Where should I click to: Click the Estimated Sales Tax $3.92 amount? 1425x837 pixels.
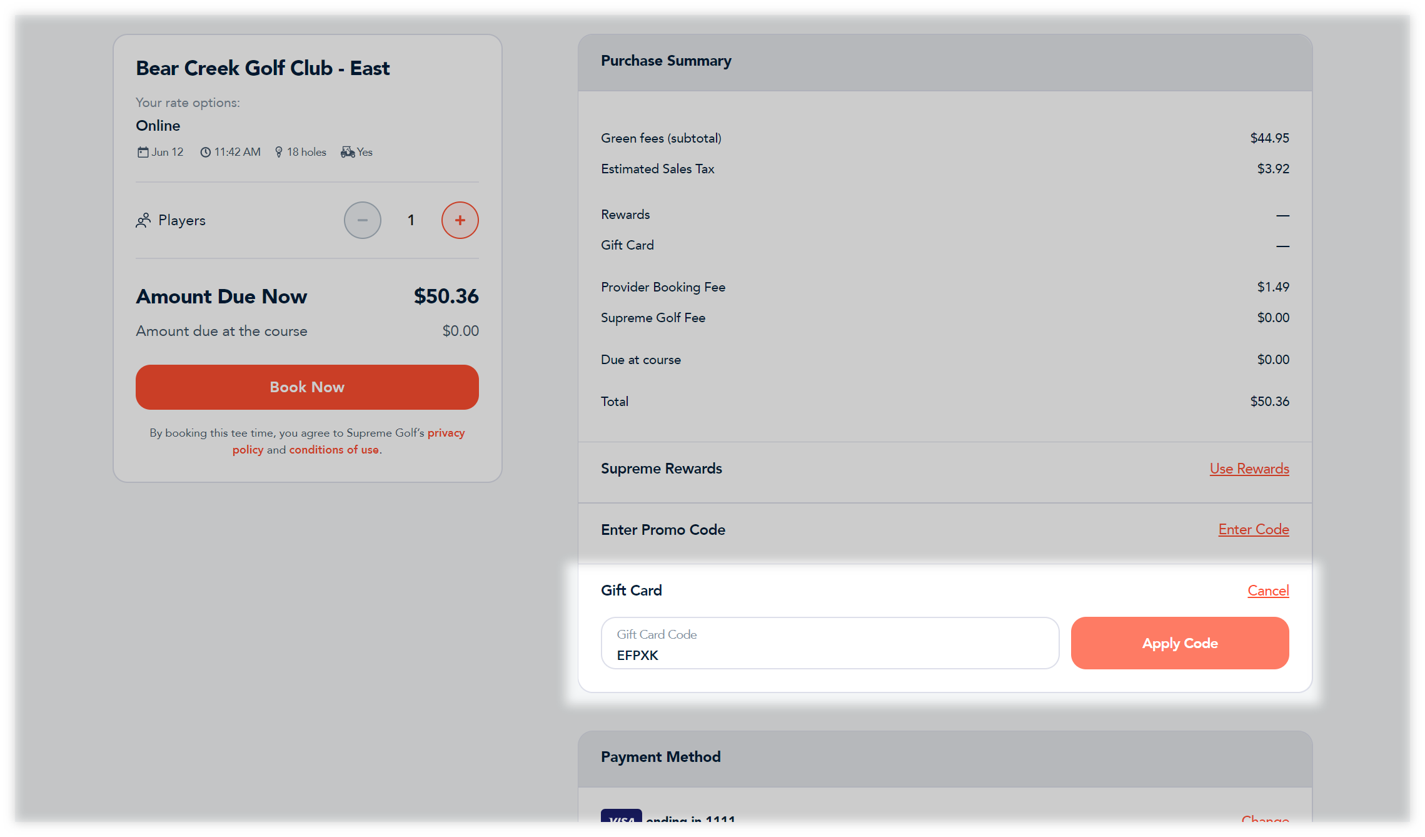coord(1273,168)
